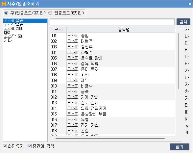Filter by initial 다
The height and width of the screenshot is (153, 193).
click(187, 43)
